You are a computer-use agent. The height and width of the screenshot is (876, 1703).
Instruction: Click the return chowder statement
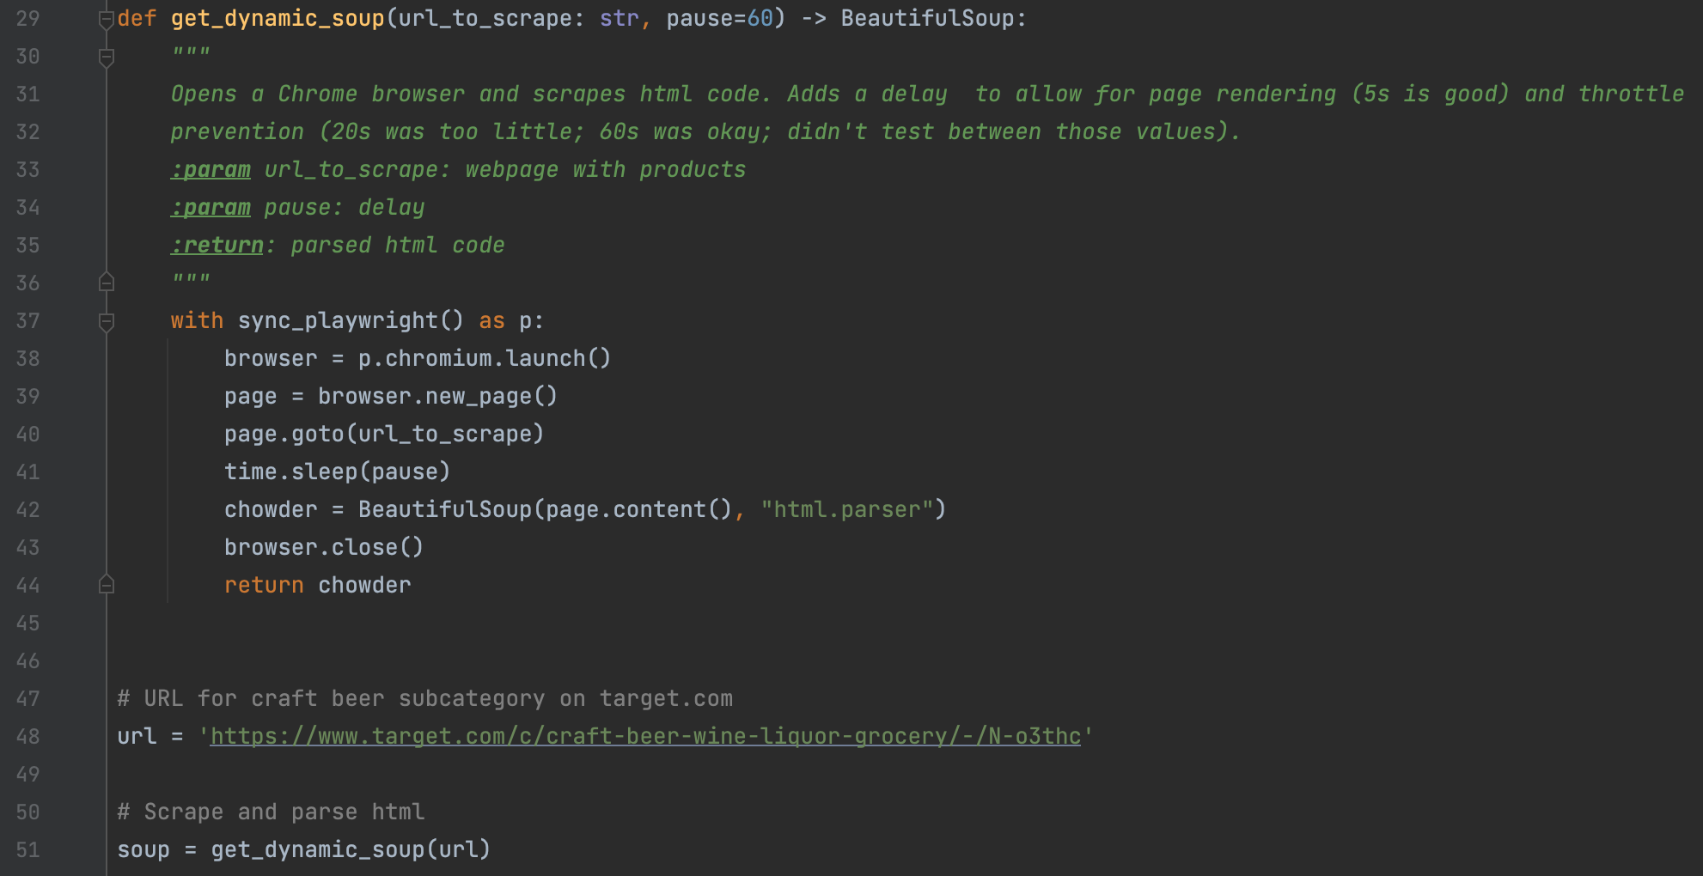point(317,585)
